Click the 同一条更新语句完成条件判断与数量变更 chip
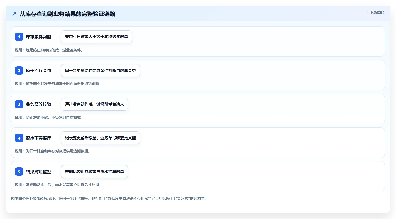396x219 pixels. 100,70
